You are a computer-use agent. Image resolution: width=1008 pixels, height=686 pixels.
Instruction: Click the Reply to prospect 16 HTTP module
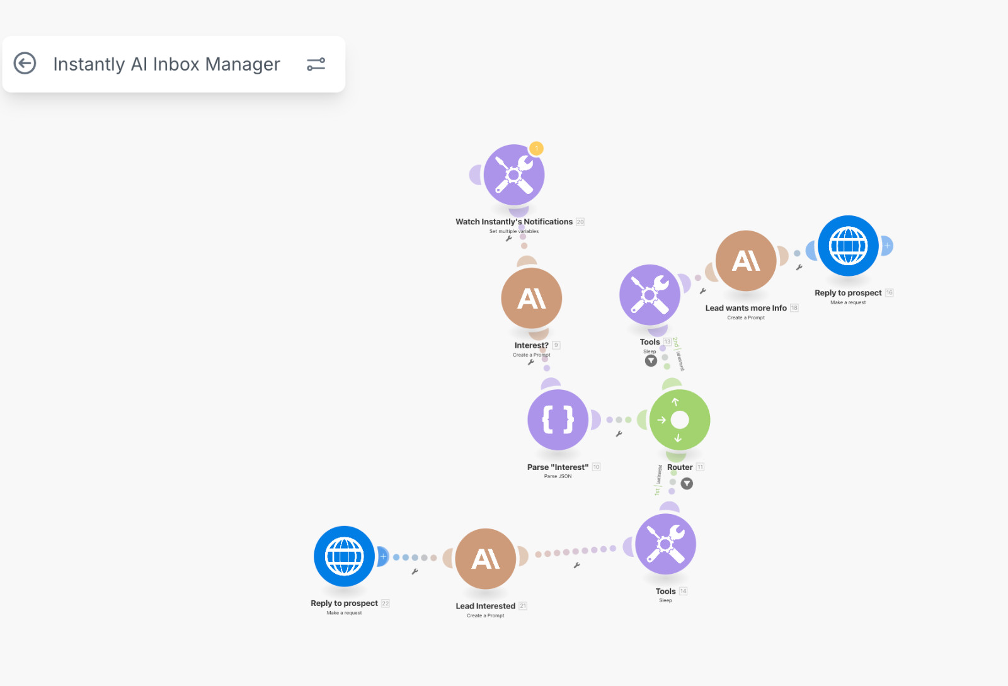point(848,247)
